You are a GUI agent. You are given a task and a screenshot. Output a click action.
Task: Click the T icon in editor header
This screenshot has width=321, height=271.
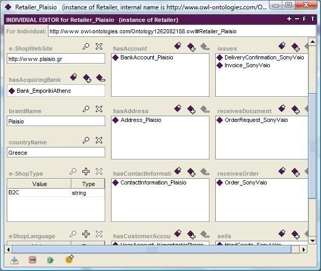[313, 19]
